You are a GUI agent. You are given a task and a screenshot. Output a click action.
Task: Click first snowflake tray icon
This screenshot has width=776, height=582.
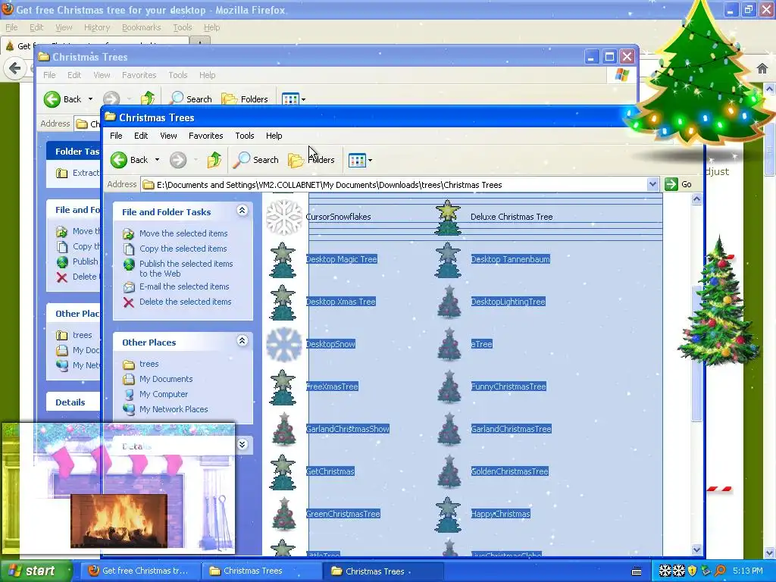click(x=665, y=571)
